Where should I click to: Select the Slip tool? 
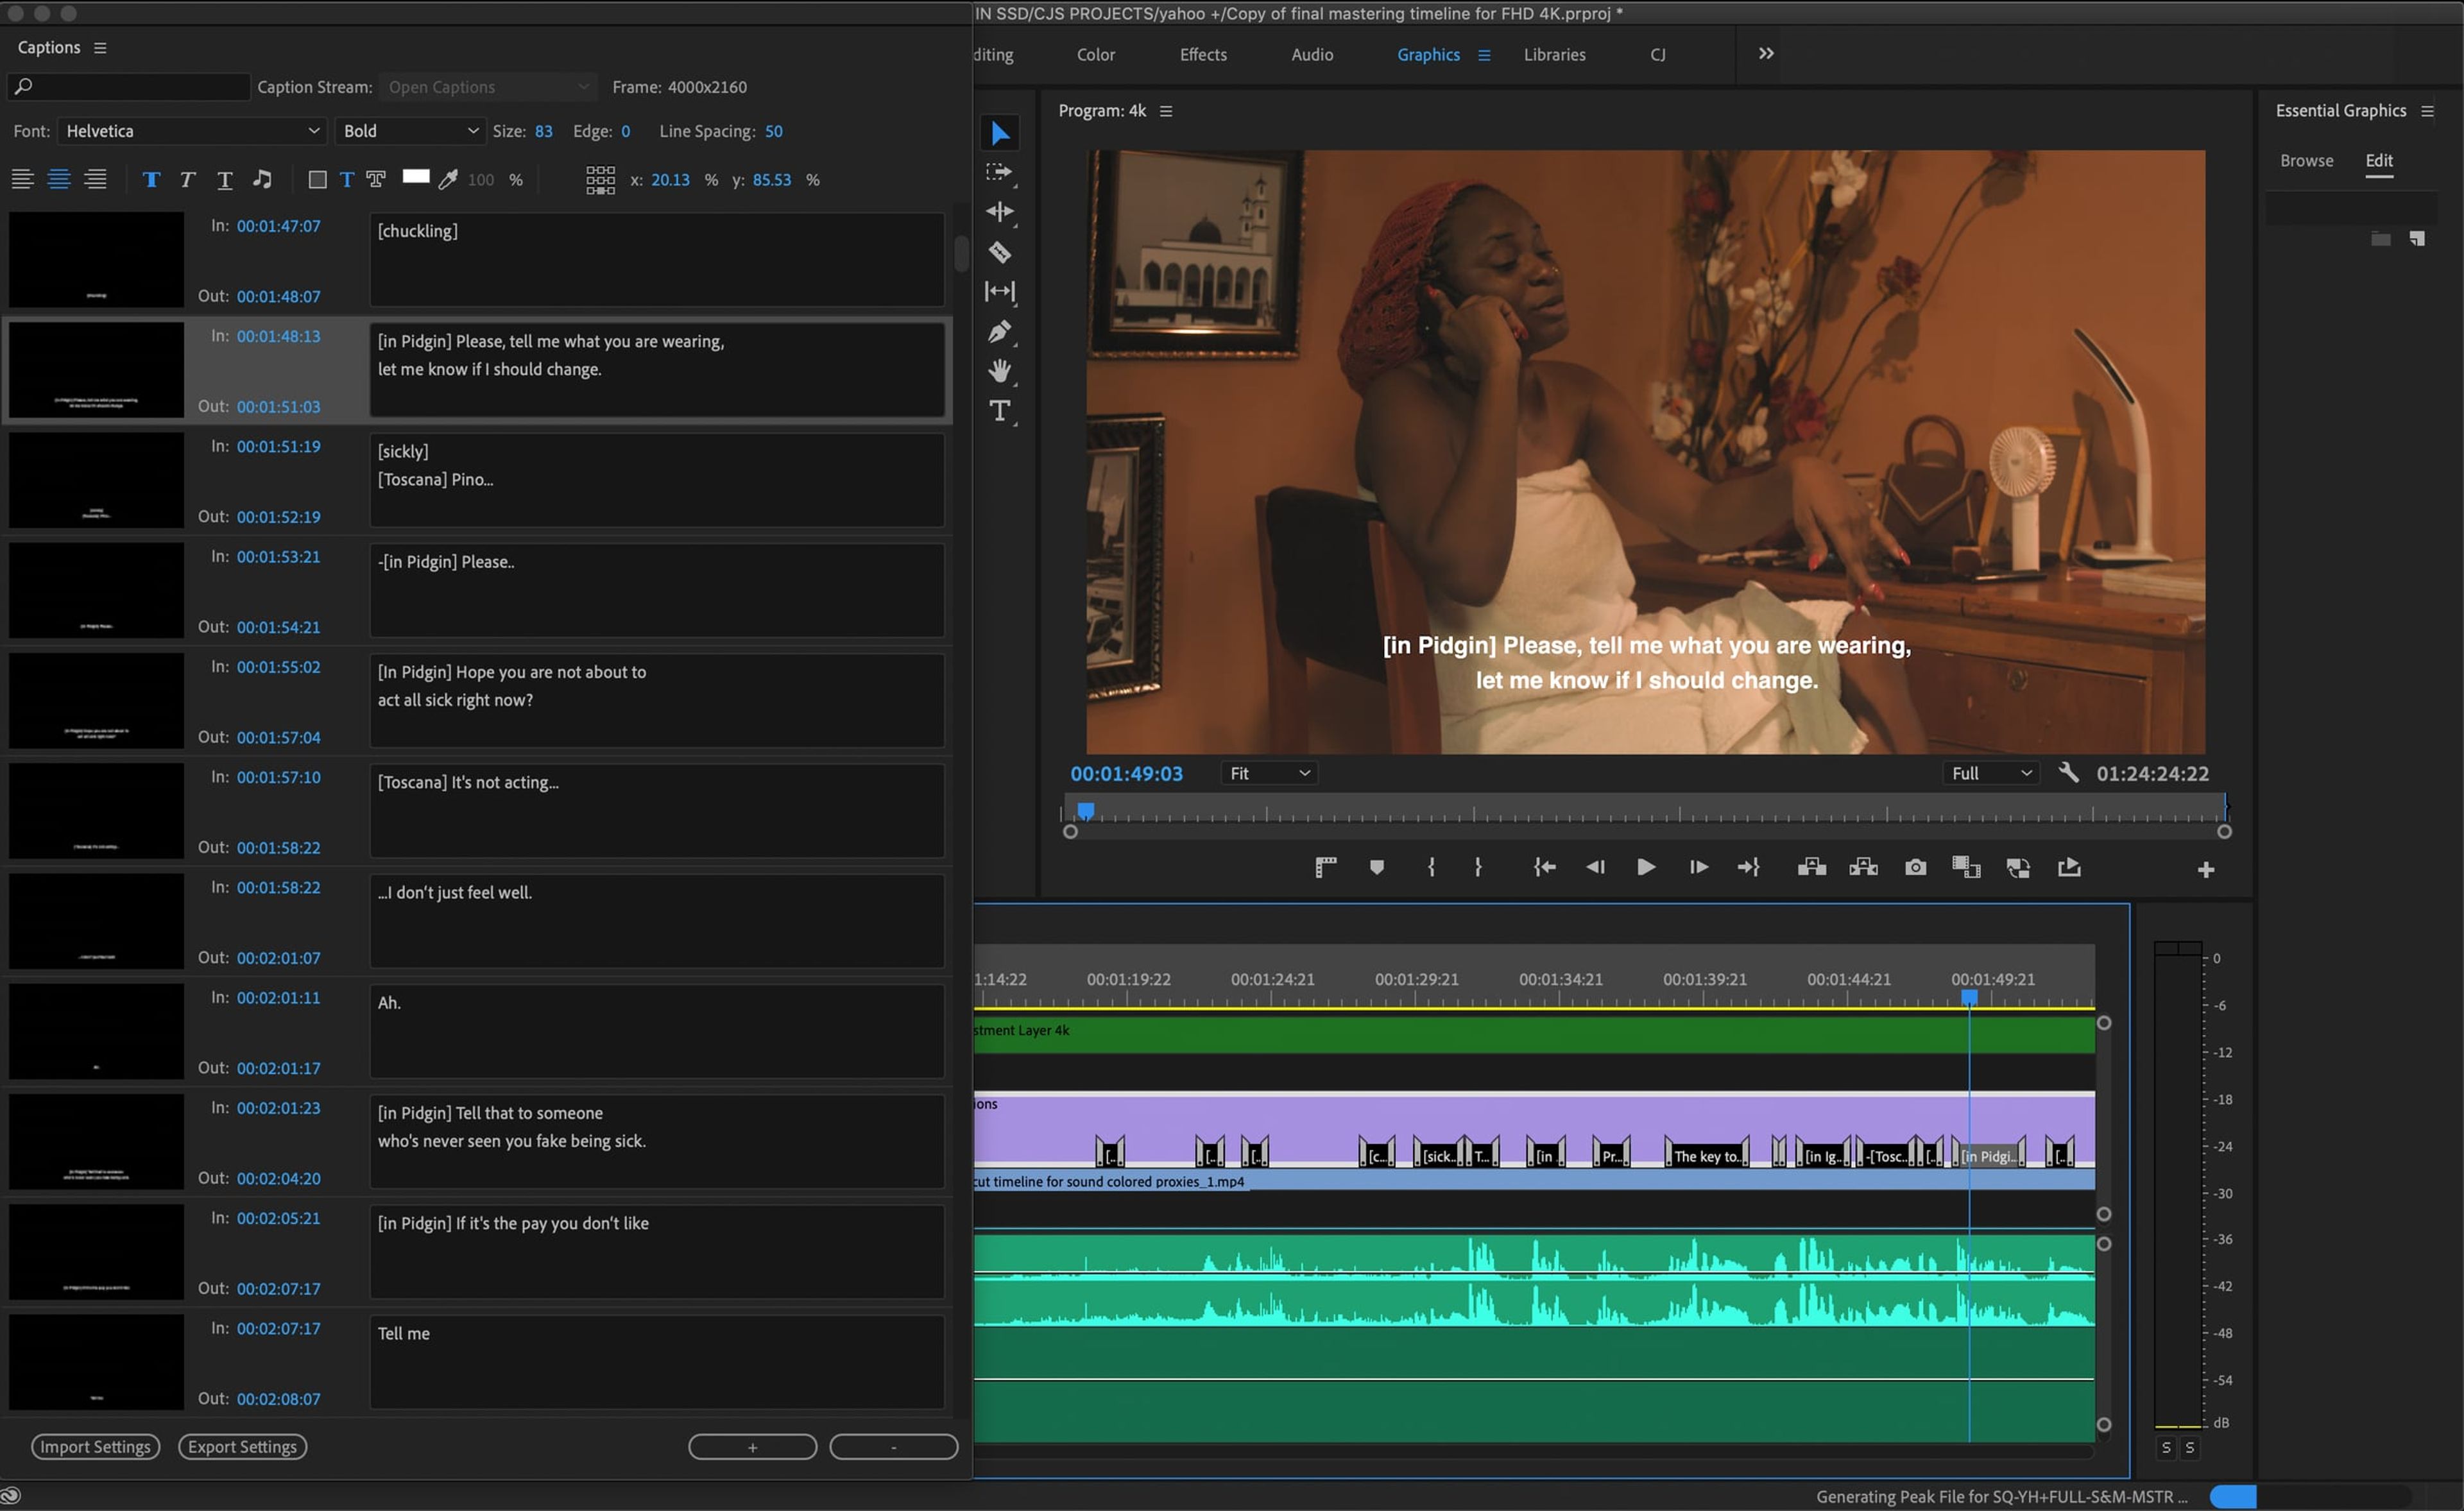tap(999, 291)
